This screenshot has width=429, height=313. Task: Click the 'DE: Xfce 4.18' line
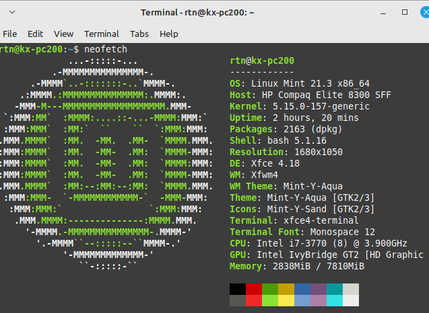[265, 163]
